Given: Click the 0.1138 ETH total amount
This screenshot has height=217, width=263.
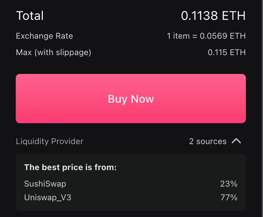Looking at the screenshot, I should (x=213, y=16).
